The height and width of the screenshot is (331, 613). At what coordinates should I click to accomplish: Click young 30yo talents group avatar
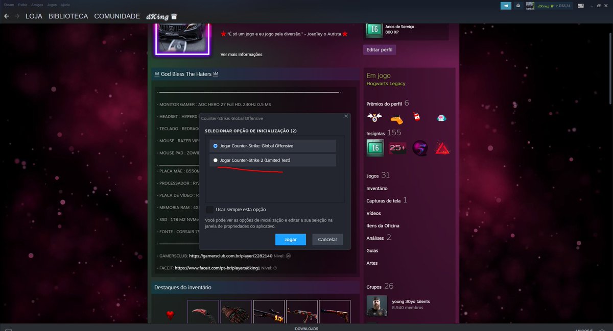(x=377, y=305)
